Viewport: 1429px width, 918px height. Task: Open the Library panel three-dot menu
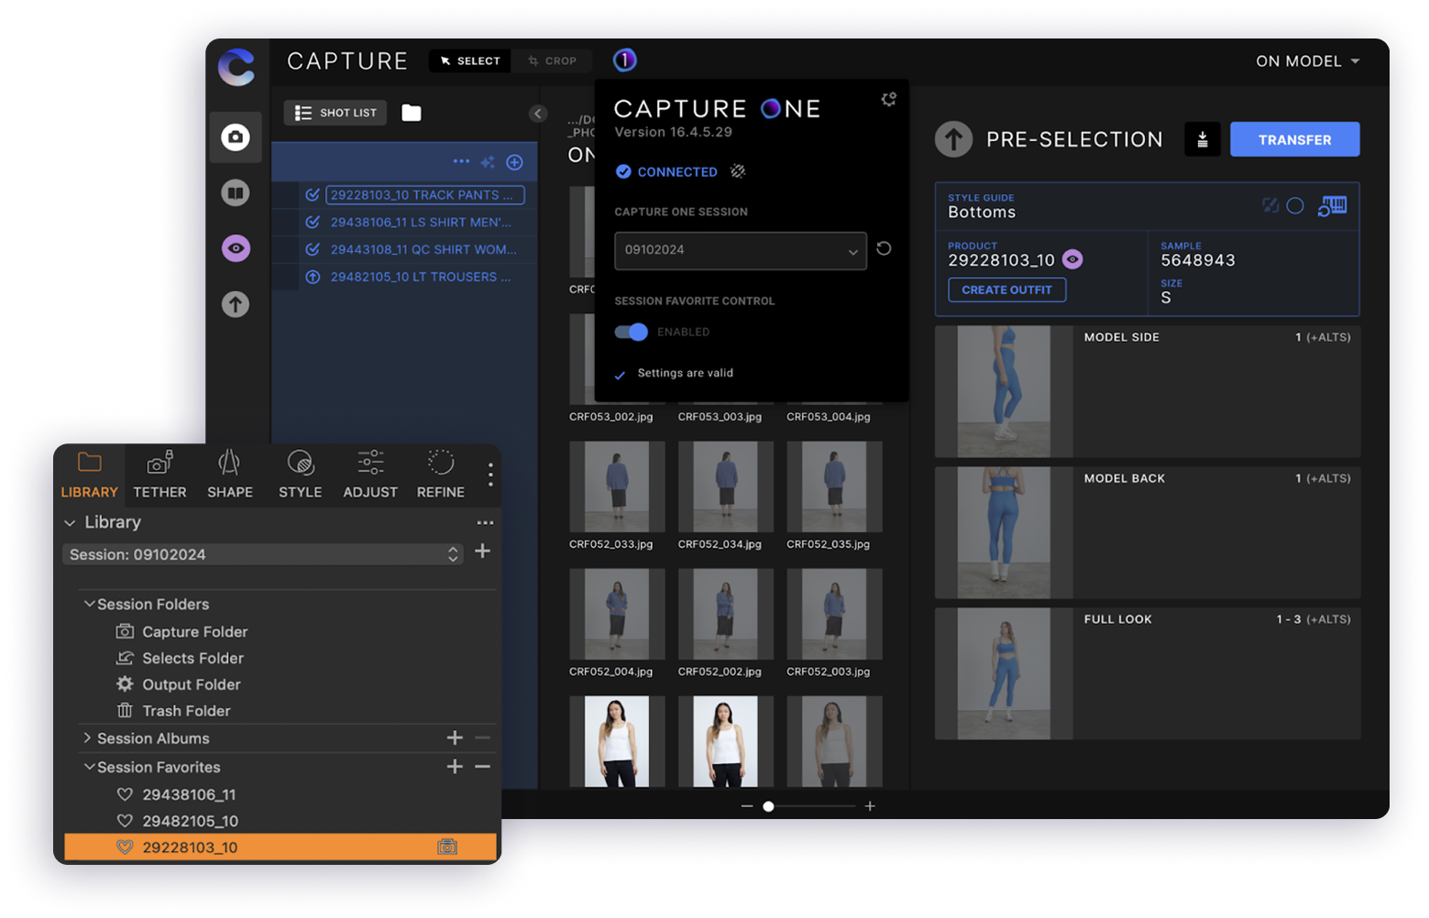click(x=486, y=523)
